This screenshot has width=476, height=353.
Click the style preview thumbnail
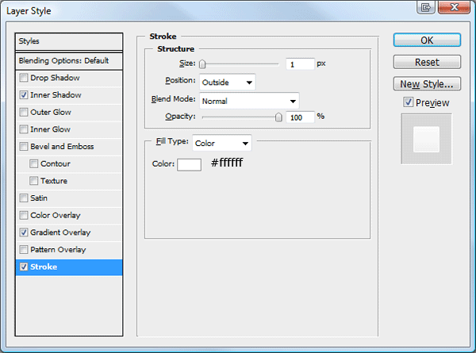[426, 140]
